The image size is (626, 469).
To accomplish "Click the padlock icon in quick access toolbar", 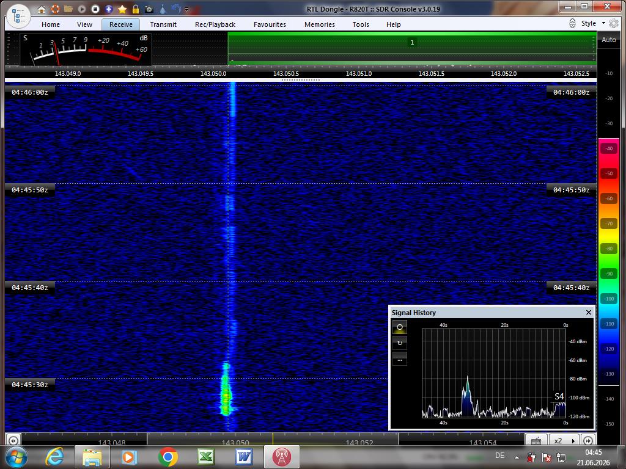I will pyautogui.click(x=136, y=9).
